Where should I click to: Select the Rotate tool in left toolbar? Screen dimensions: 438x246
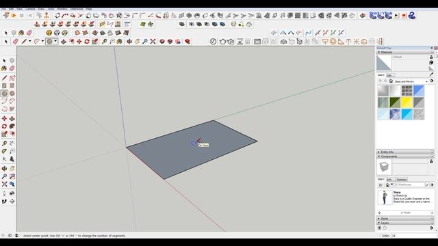tap(4, 126)
